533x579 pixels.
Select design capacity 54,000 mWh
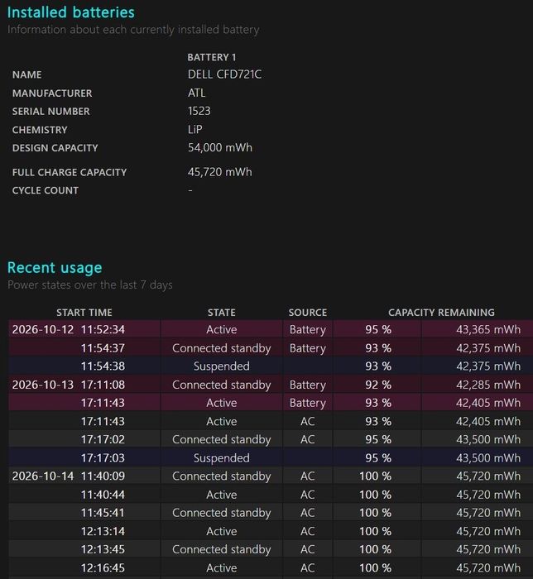pos(220,147)
